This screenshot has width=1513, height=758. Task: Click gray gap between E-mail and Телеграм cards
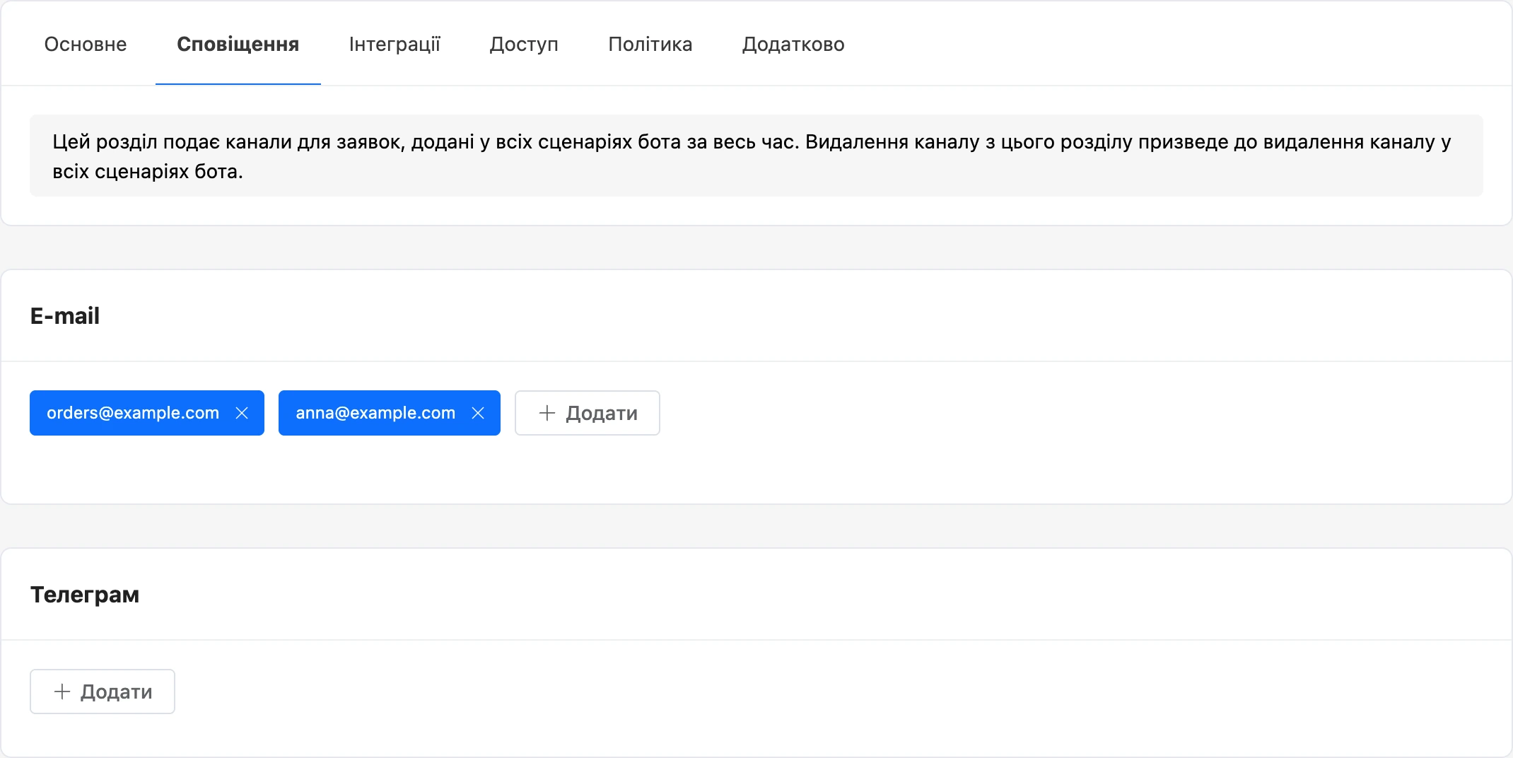756,526
